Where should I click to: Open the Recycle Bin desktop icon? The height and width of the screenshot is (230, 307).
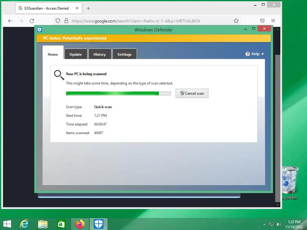click(289, 183)
